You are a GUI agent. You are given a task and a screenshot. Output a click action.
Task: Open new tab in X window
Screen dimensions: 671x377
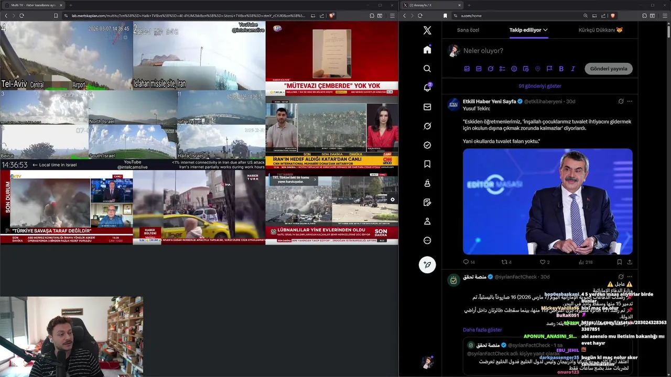(469, 5)
